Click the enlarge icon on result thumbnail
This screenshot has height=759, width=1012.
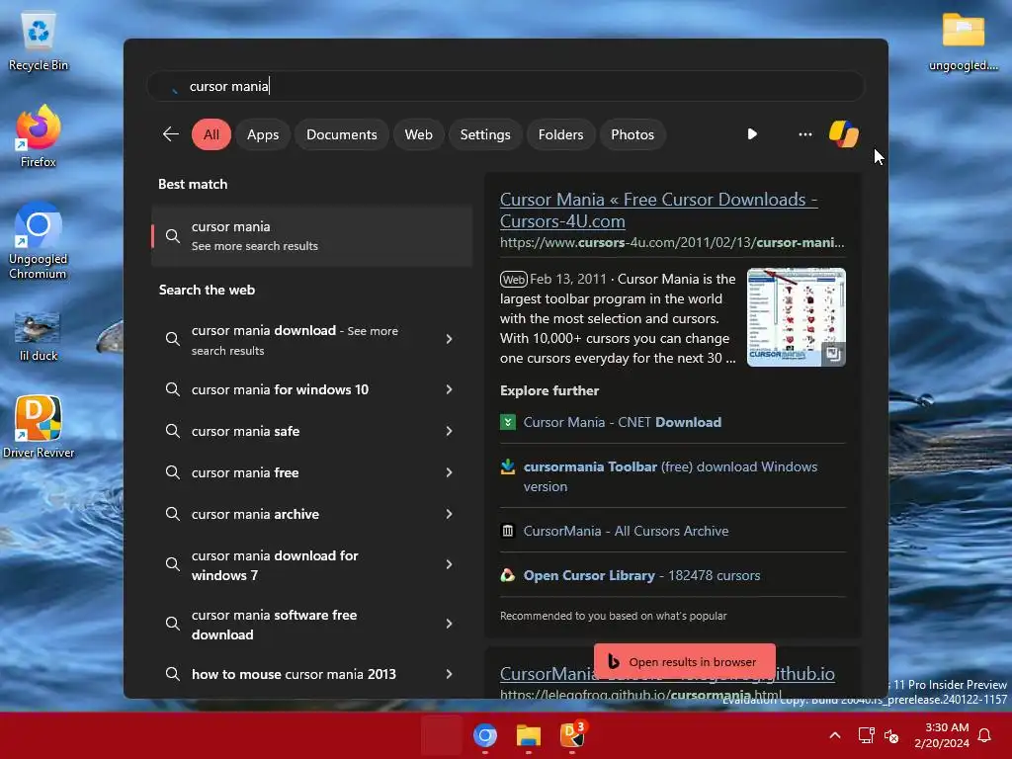click(x=833, y=354)
